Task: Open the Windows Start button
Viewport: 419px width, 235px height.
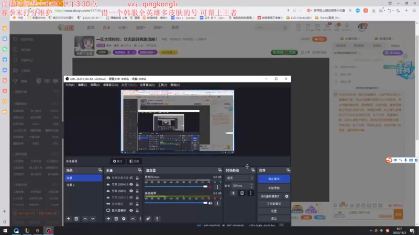Action: pyautogui.click(x=5, y=231)
